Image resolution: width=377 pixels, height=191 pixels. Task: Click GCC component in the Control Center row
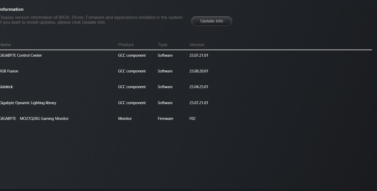[132, 55]
